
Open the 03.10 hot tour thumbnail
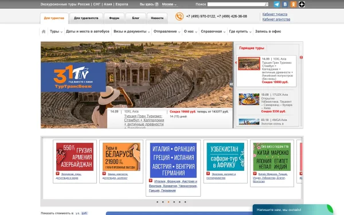249,122
